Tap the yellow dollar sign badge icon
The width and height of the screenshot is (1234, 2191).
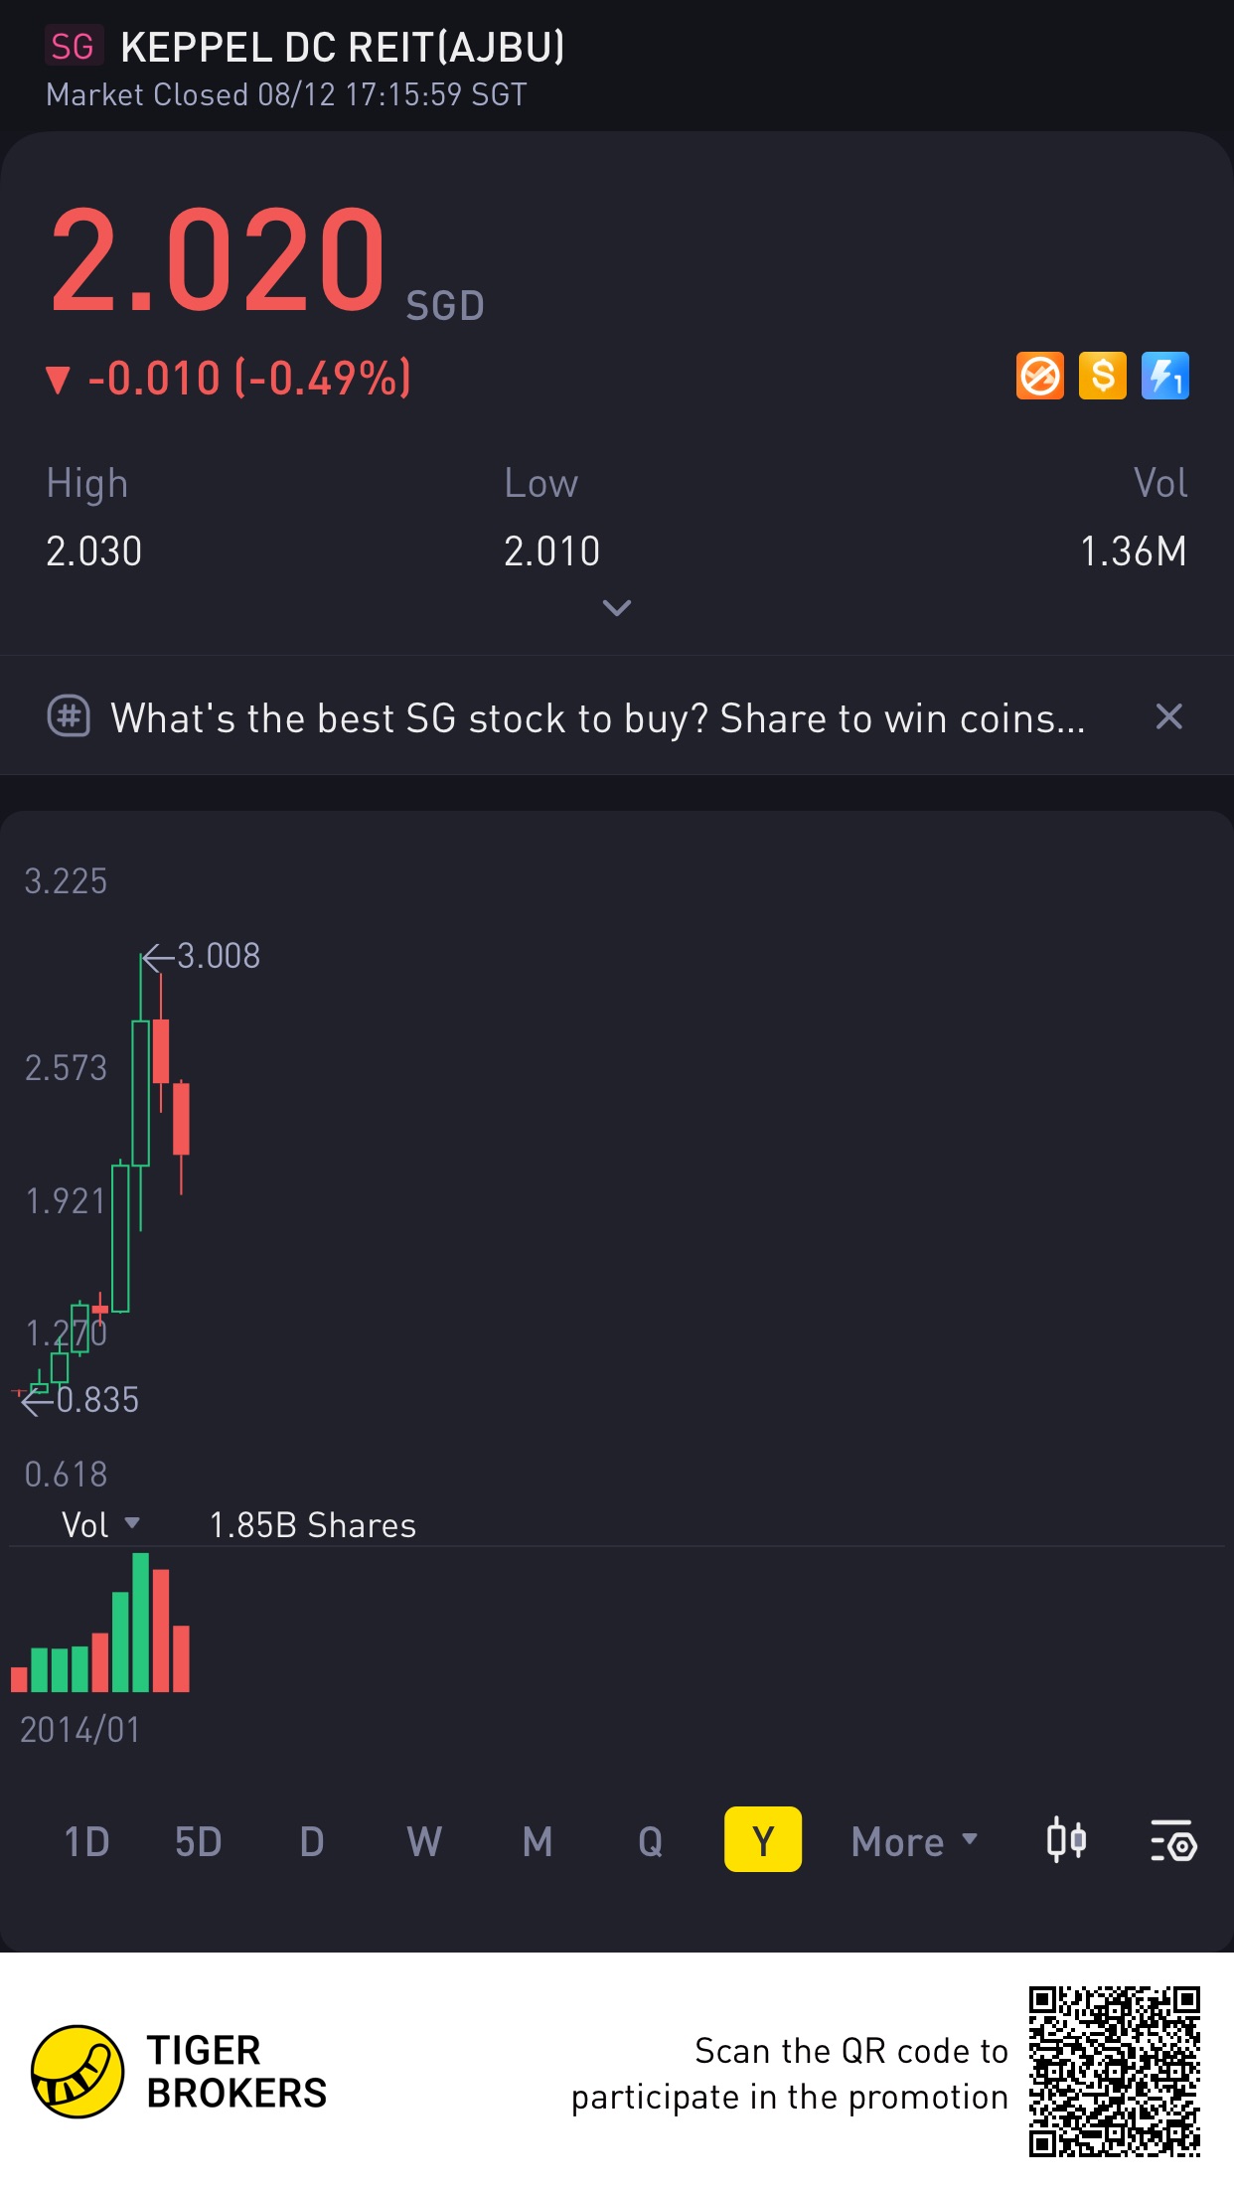(x=1102, y=377)
